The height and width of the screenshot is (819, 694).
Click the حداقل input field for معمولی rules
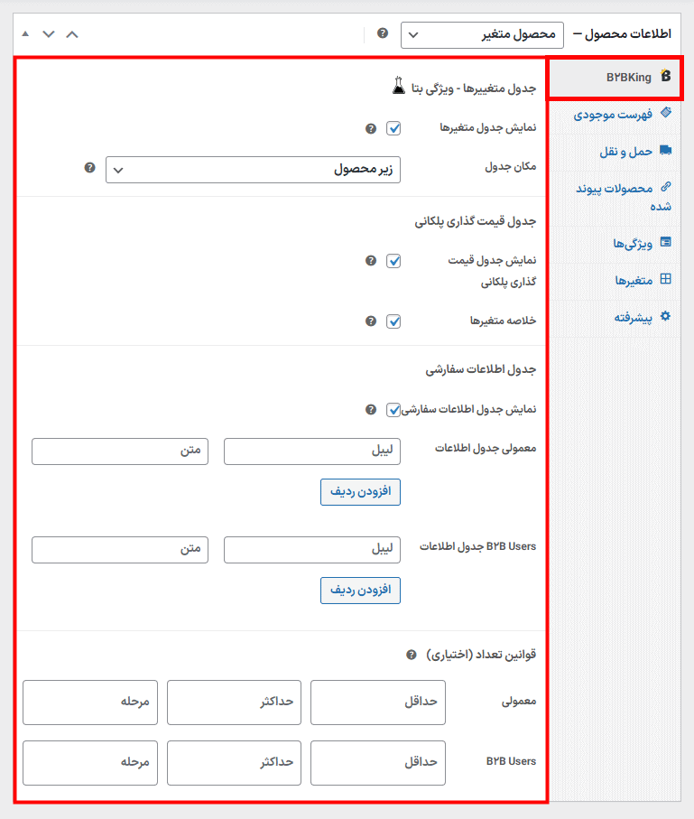tap(377, 703)
